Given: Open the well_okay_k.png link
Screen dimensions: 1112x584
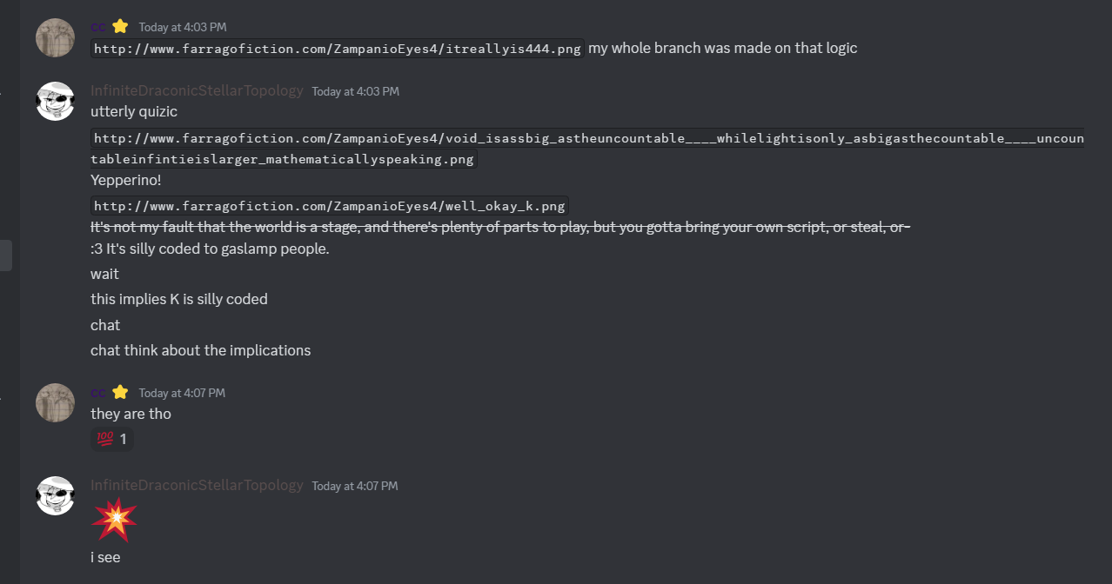Looking at the screenshot, I should pyautogui.click(x=330, y=206).
